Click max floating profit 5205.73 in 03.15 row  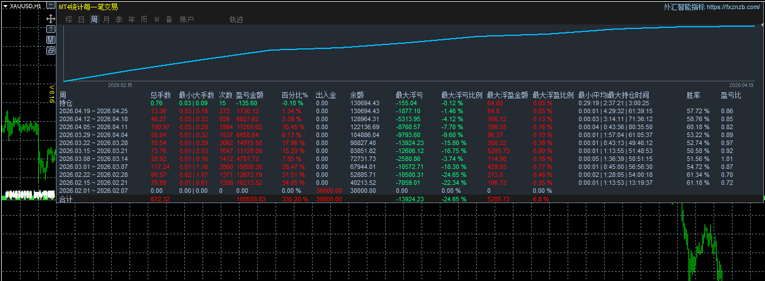pyautogui.click(x=499, y=151)
